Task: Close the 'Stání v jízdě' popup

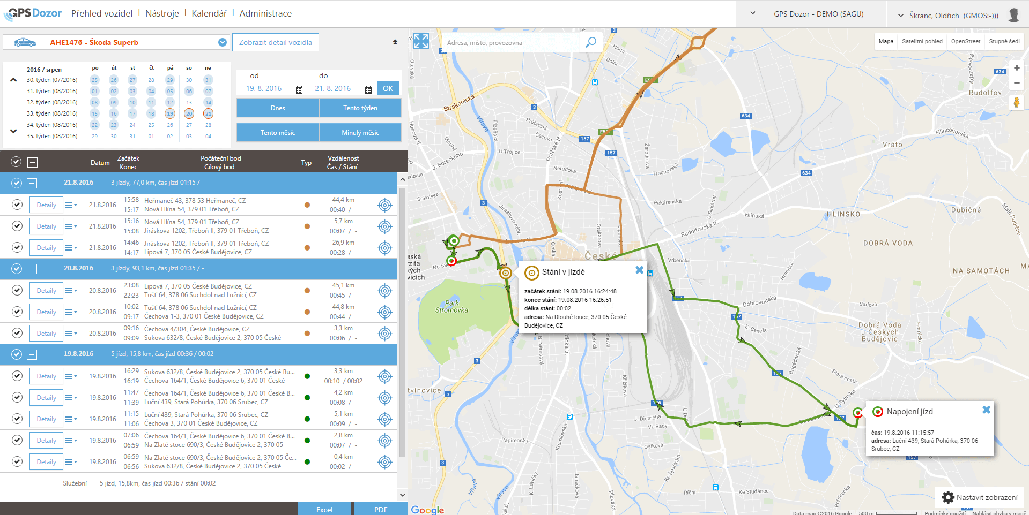Action: [x=639, y=270]
